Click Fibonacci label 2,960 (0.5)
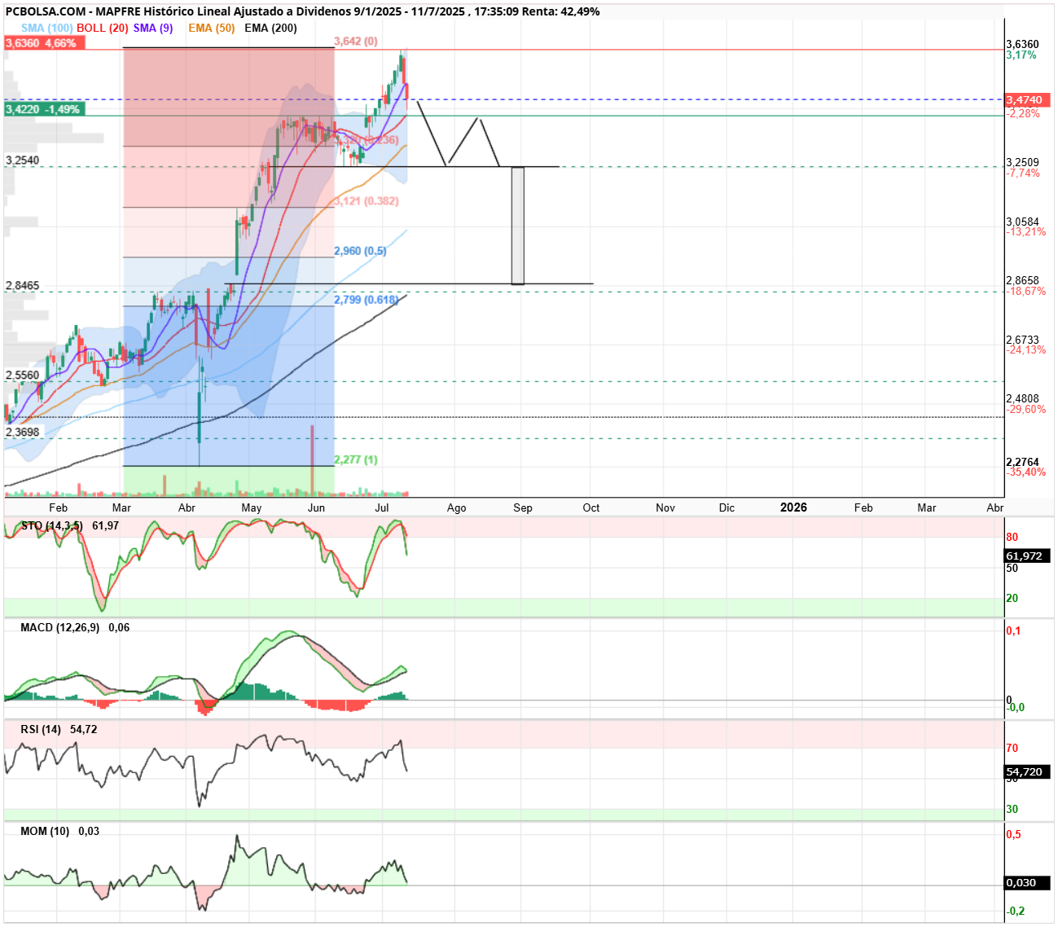 pos(360,251)
